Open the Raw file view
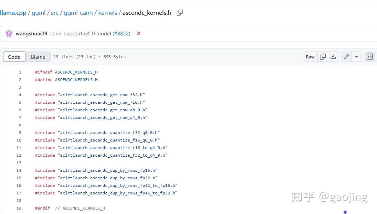This screenshot has height=214, width=377. click(x=310, y=57)
